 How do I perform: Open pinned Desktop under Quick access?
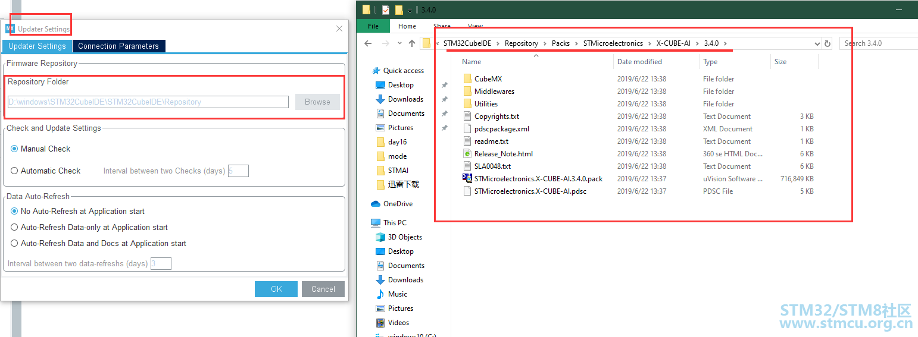click(401, 85)
